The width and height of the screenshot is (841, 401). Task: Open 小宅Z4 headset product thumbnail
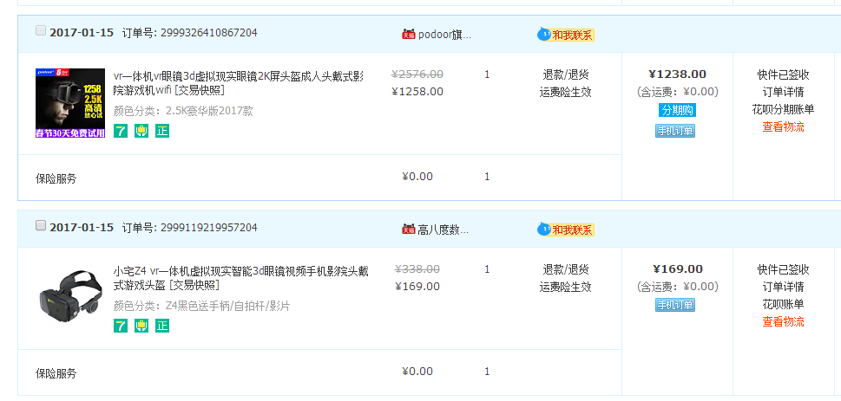(x=70, y=298)
